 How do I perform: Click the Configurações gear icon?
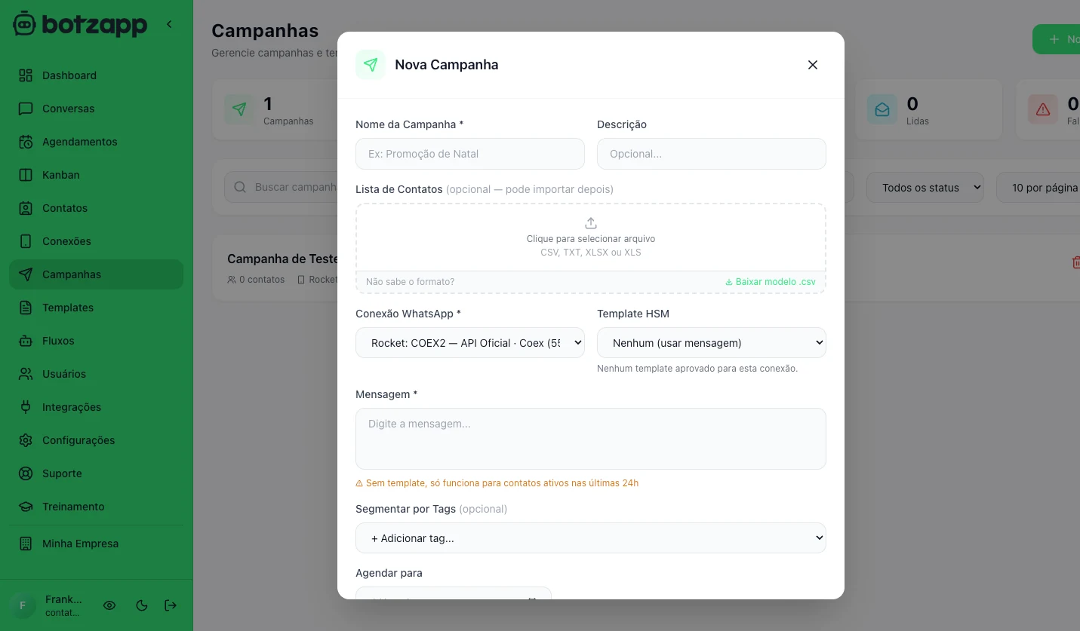point(26,440)
